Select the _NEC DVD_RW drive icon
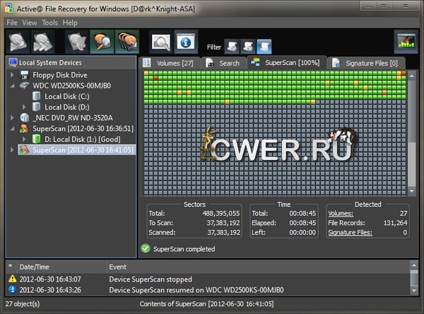 pyautogui.click(x=25, y=117)
